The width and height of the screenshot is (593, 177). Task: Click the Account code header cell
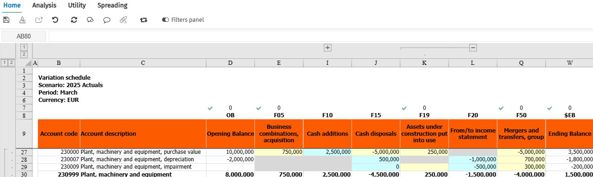pyautogui.click(x=59, y=133)
